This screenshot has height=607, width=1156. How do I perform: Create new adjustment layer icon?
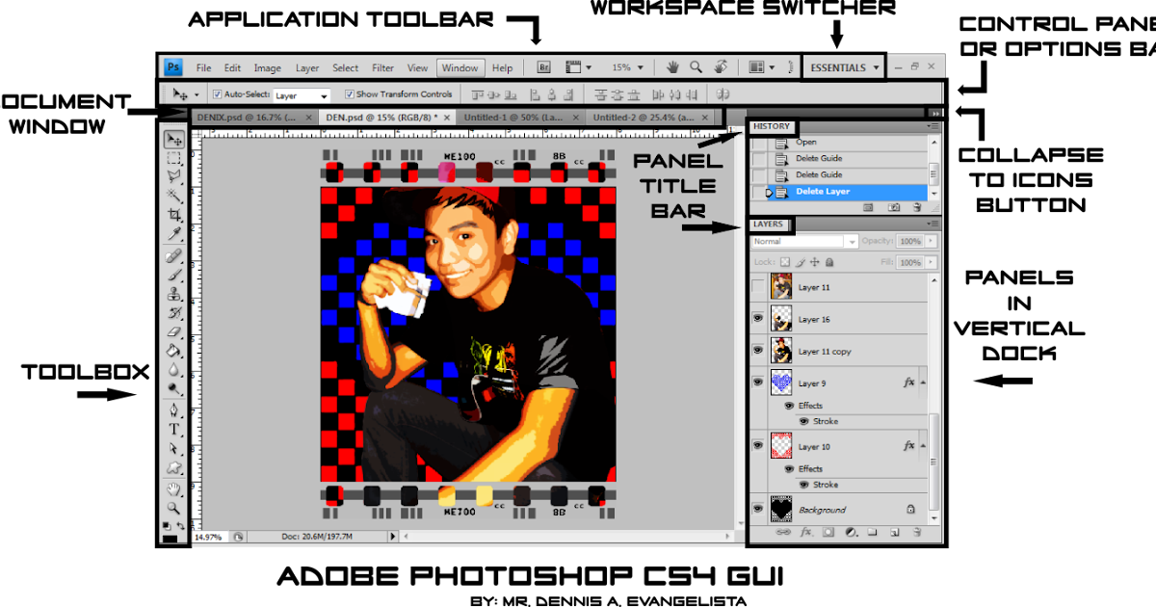coord(851,532)
